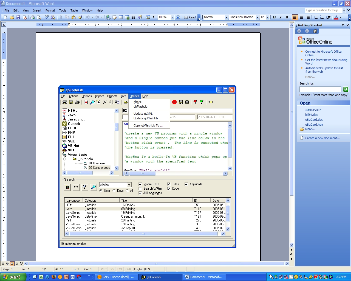Click the wildcard *.* search button
Screen dimensions: 351x281
tap(76, 187)
